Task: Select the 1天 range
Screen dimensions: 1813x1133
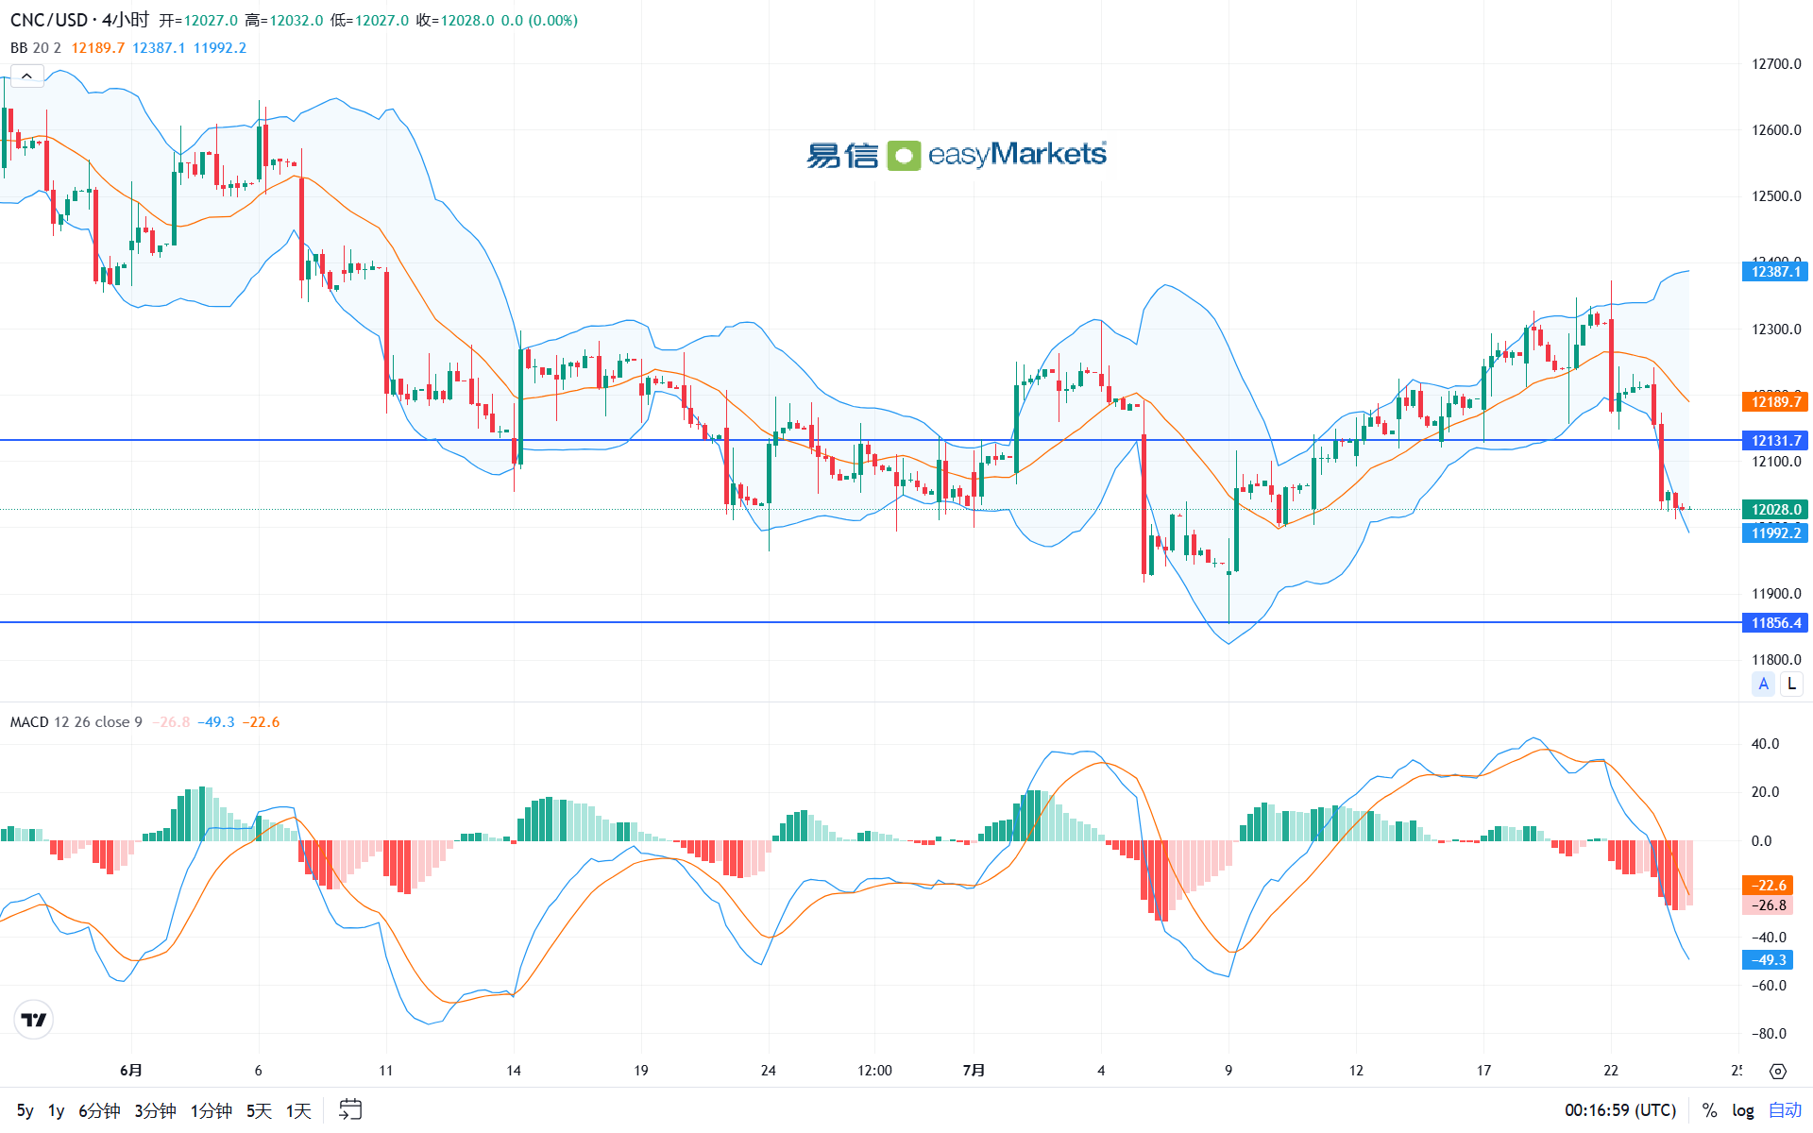Action: (298, 1110)
